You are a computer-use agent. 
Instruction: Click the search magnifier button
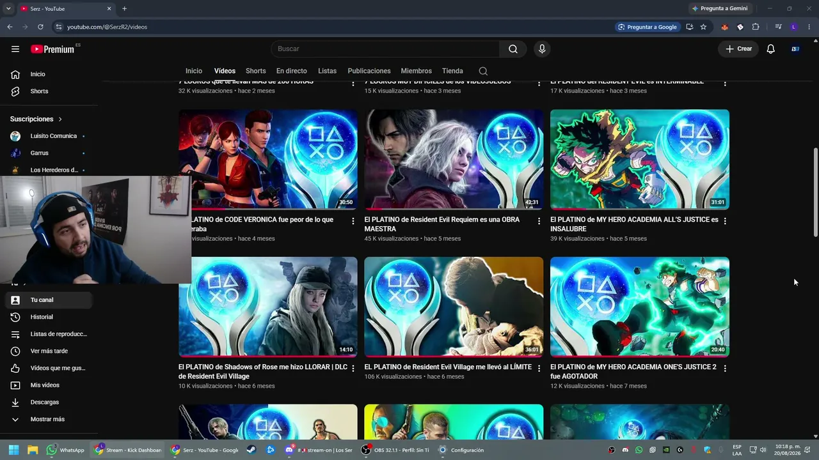click(513, 49)
